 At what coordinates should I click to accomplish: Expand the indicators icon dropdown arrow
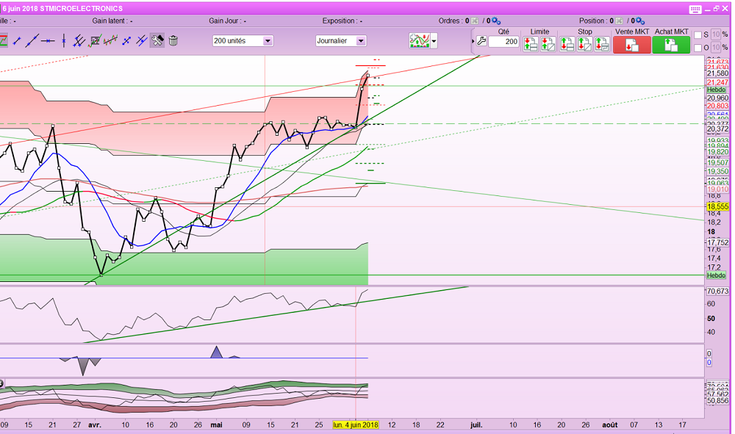[434, 41]
